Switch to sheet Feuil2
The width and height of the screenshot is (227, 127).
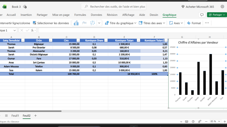click(x=27, y=115)
